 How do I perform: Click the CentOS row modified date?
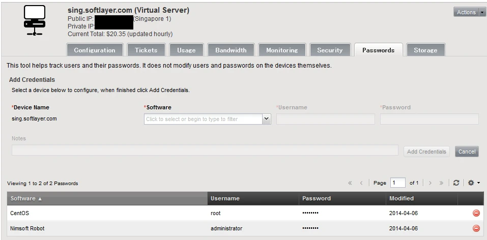pyautogui.click(x=404, y=213)
